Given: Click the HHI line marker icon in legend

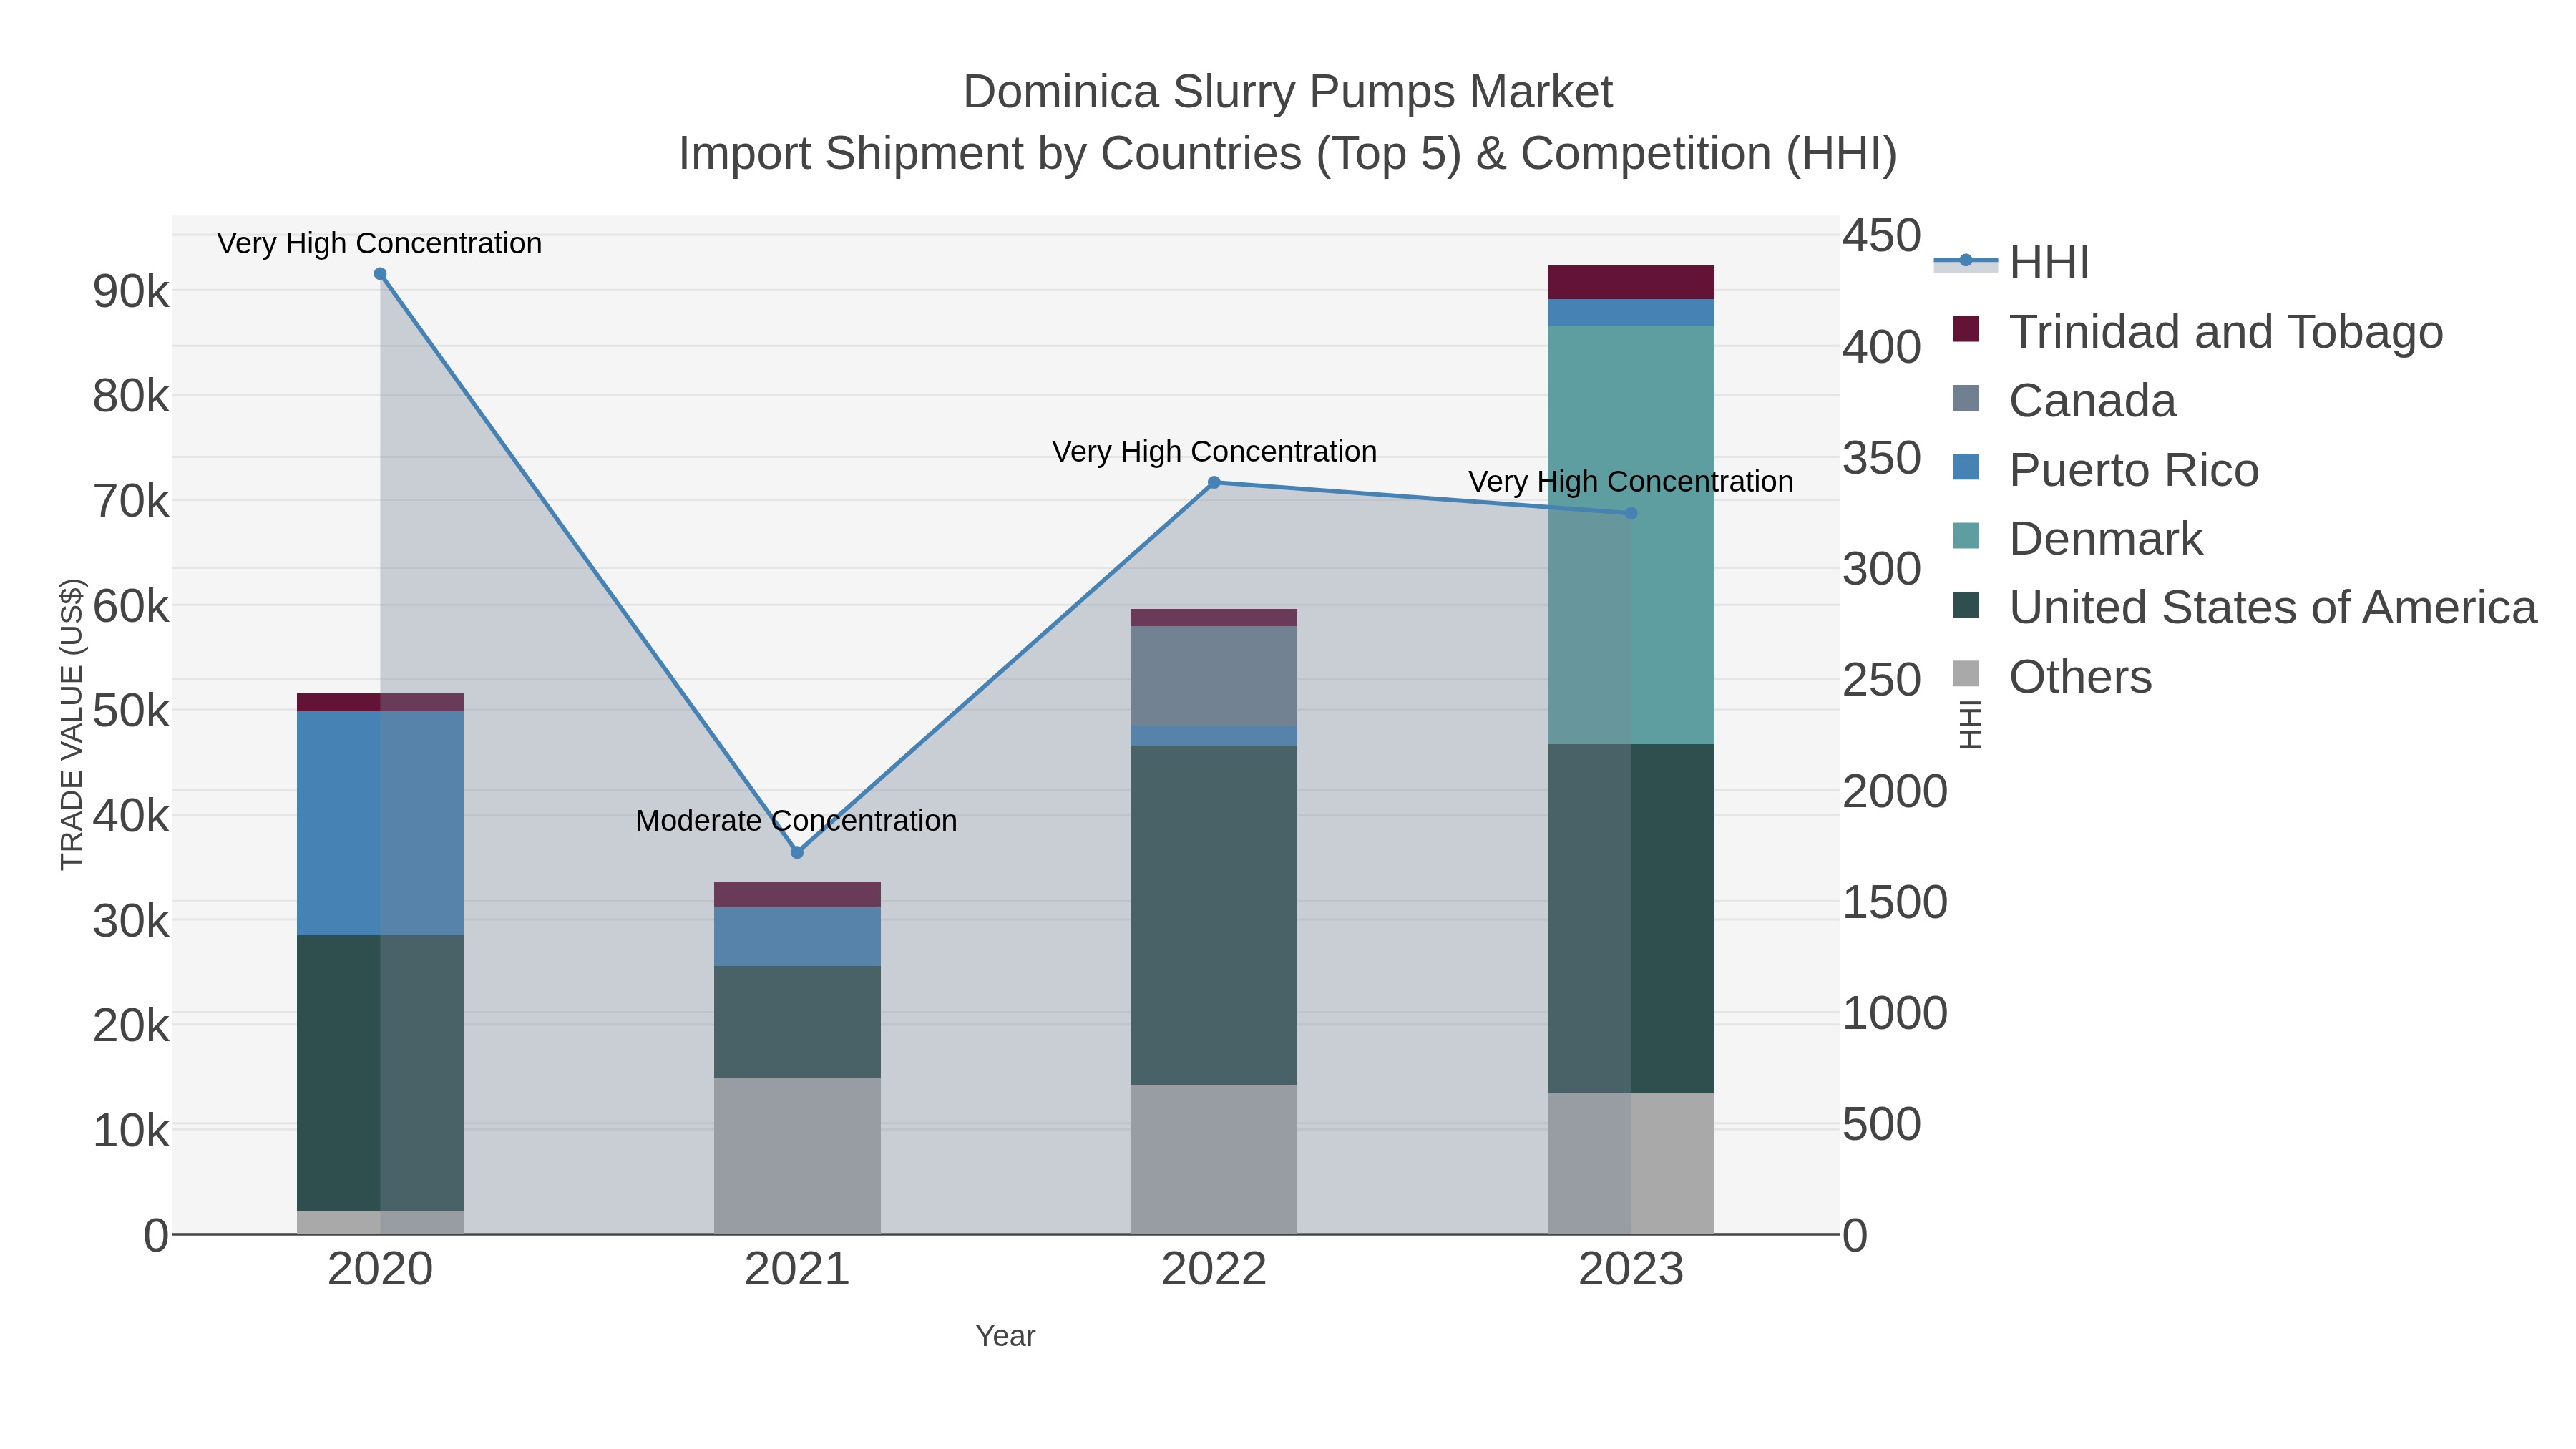Looking at the screenshot, I should tap(1966, 261).
